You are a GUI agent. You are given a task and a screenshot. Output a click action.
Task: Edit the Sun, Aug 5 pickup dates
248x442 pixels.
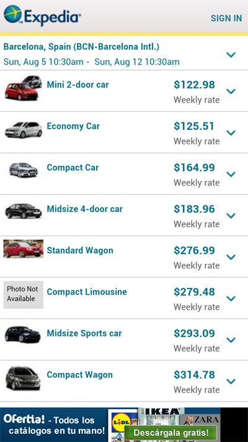tap(91, 62)
